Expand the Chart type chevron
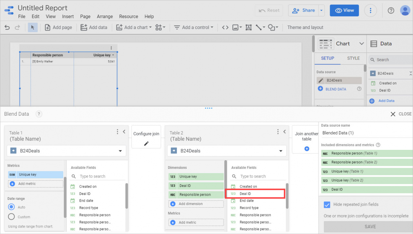This screenshot has height=234, width=413. (x=361, y=44)
